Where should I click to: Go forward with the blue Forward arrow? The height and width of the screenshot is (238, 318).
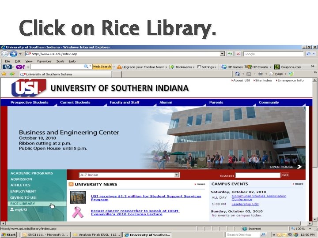click(13, 54)
